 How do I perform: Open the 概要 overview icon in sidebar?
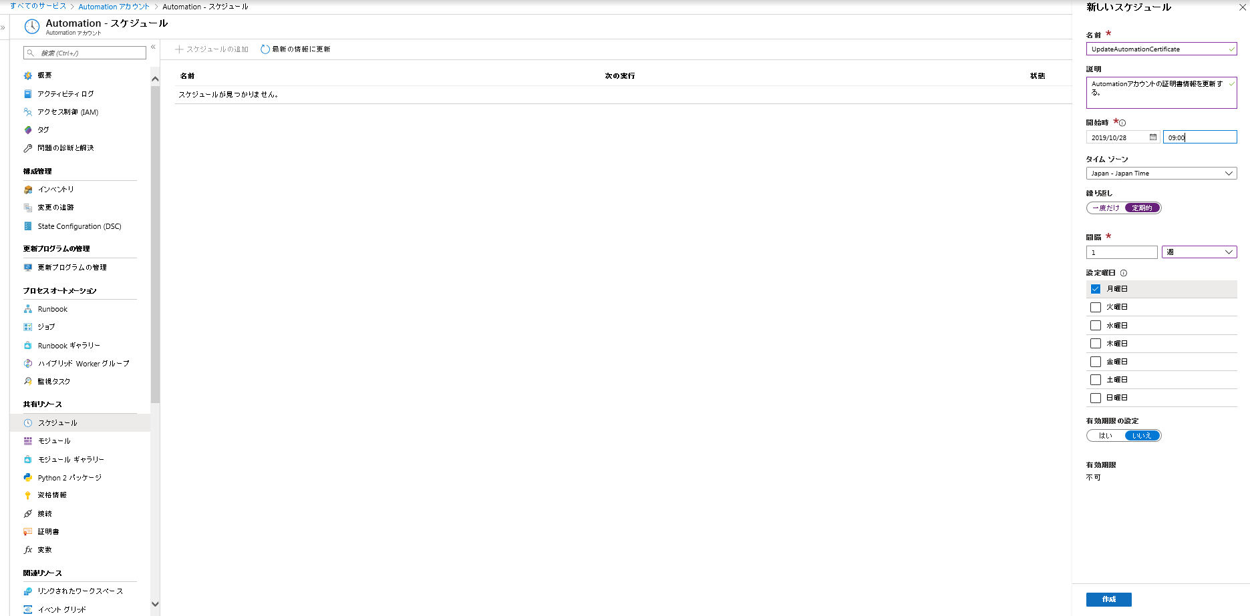coord(28,75)
